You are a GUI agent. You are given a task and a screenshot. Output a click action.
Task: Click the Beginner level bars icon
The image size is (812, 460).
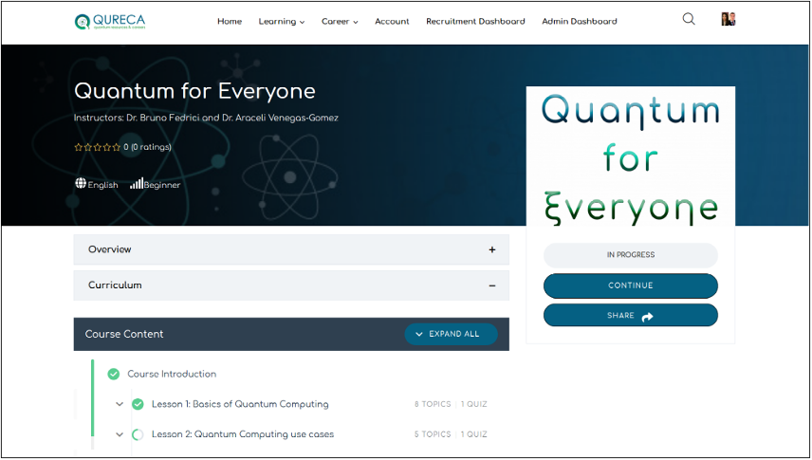136,184
